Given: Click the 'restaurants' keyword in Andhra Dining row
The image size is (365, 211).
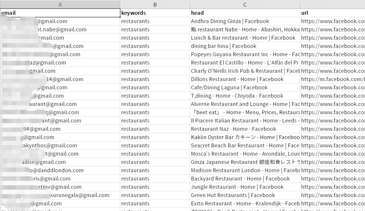Looking at the screenshot, I should pyautogui.click(x=135, y=21).
